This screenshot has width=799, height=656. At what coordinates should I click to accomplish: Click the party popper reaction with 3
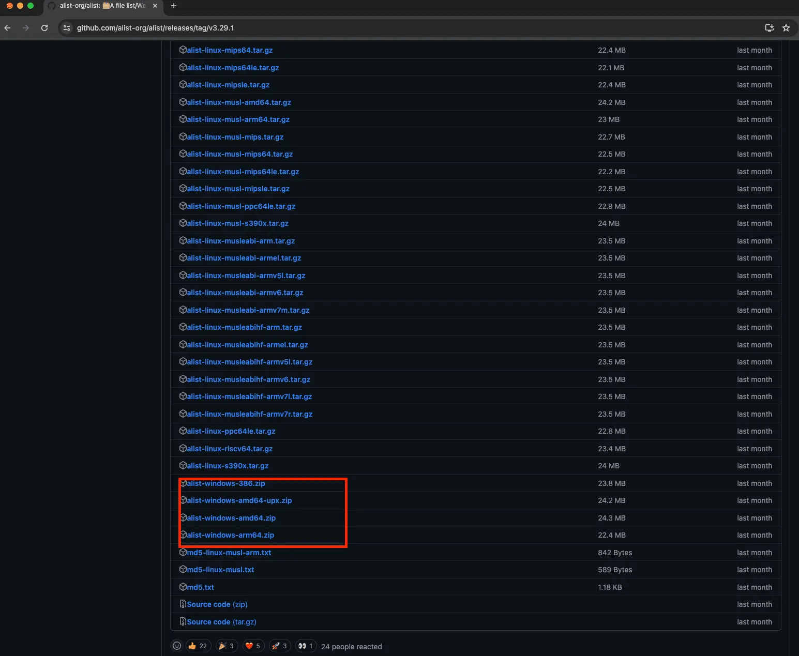point(226,646)
